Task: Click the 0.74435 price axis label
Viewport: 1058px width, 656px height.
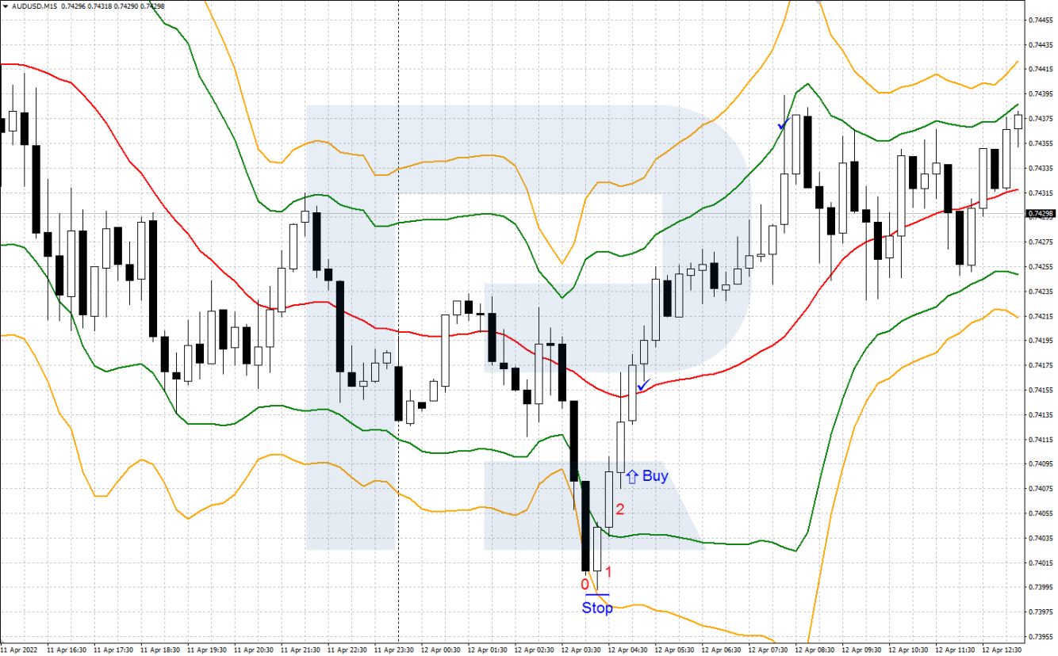Action: click(x=1040, y=44)
